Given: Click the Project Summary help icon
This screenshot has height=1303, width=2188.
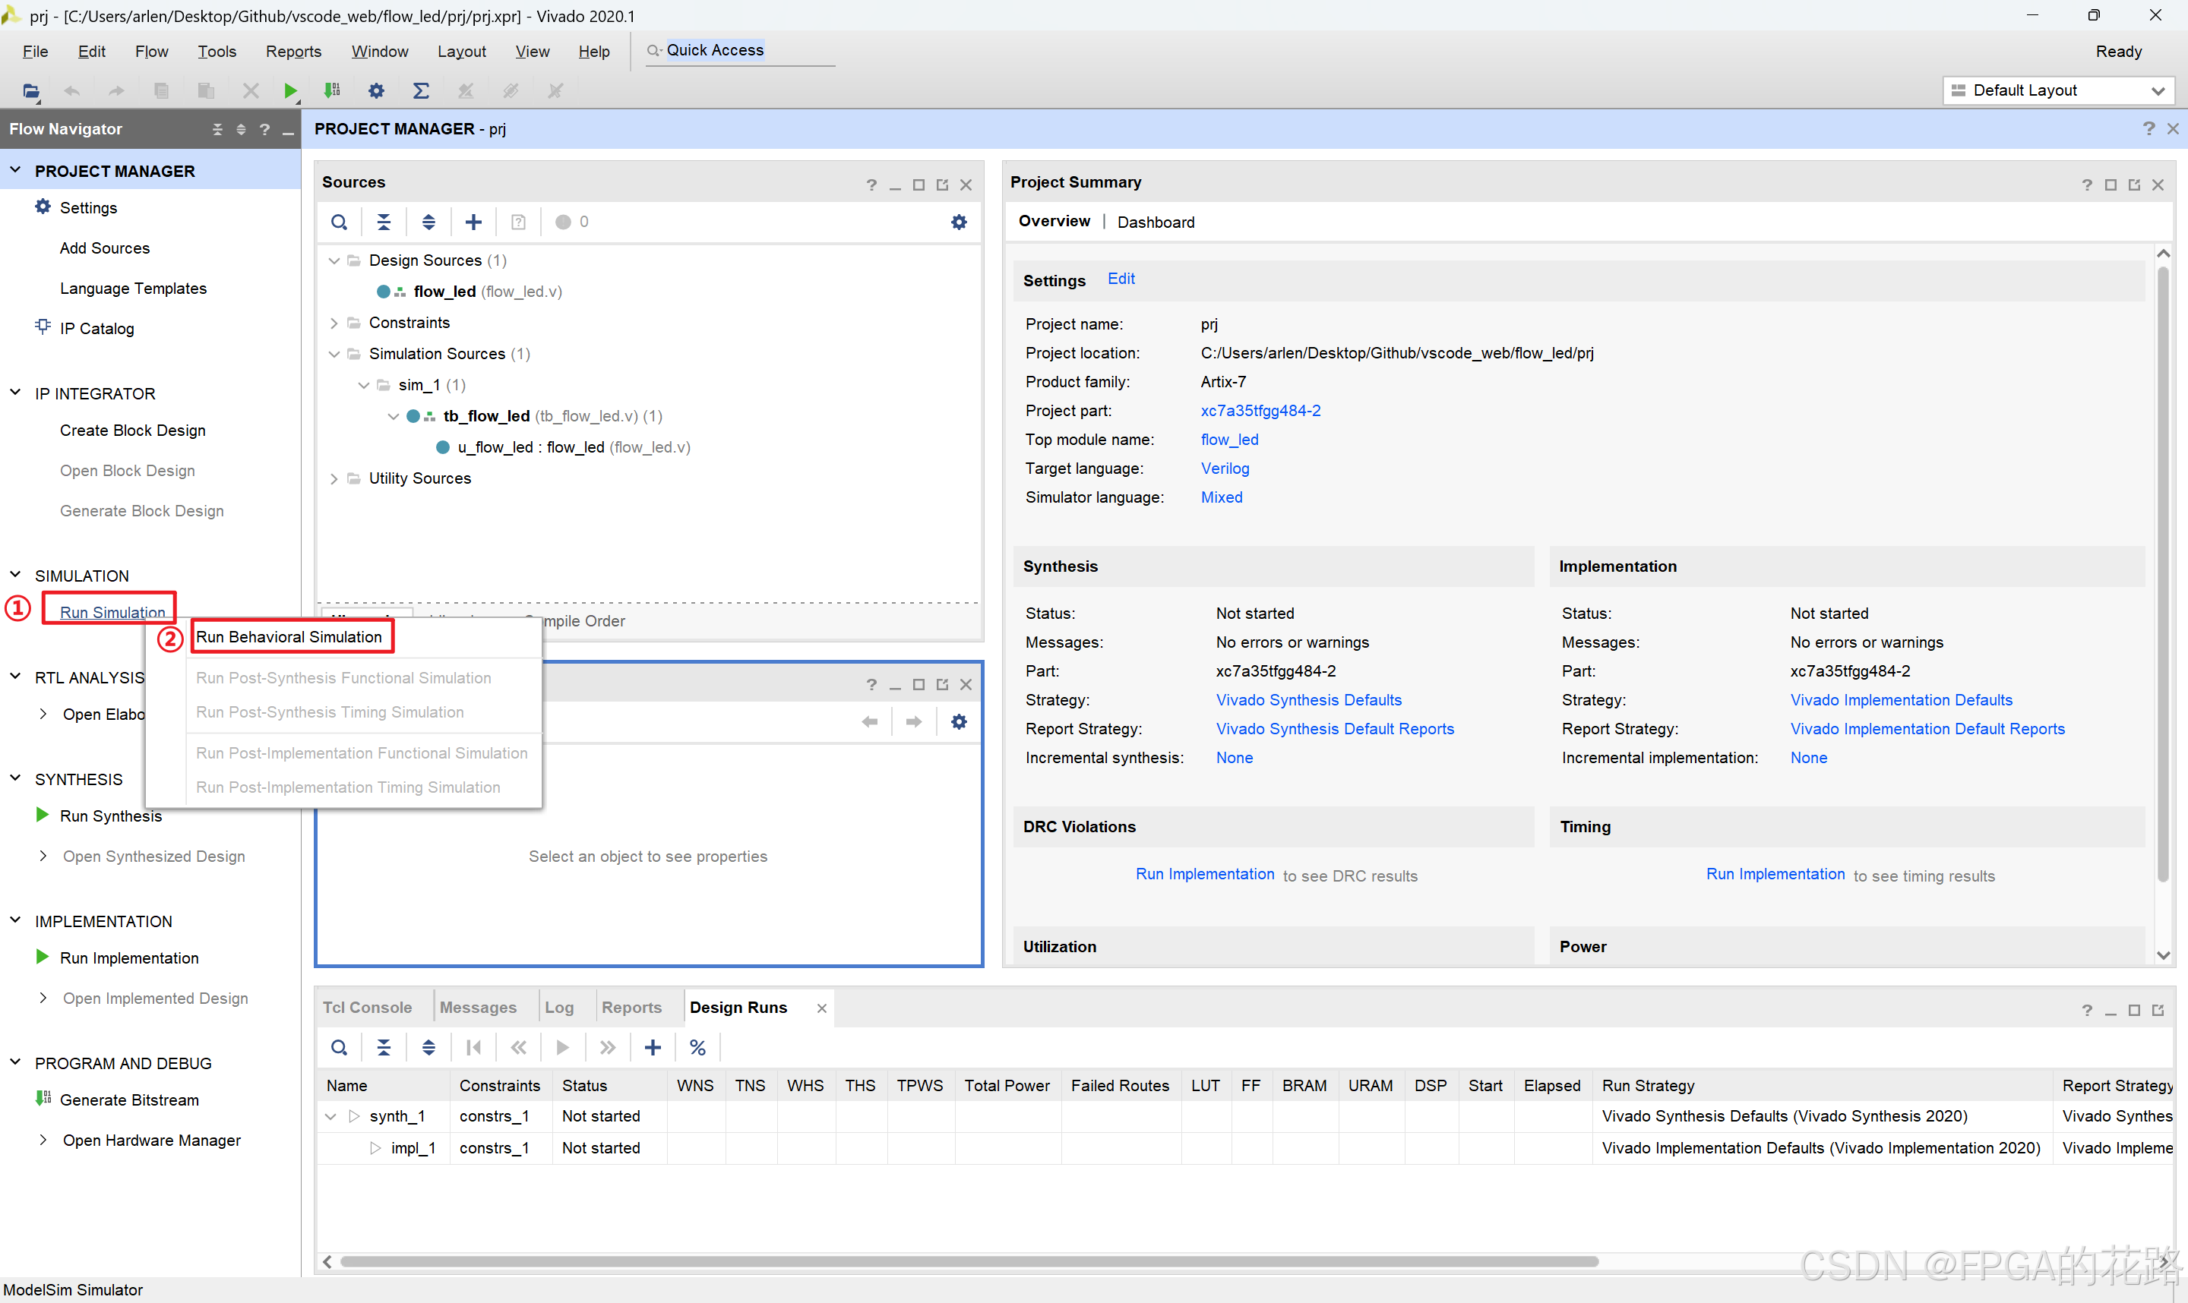Looking at the screenshot, I should [x=2087, y=185].
